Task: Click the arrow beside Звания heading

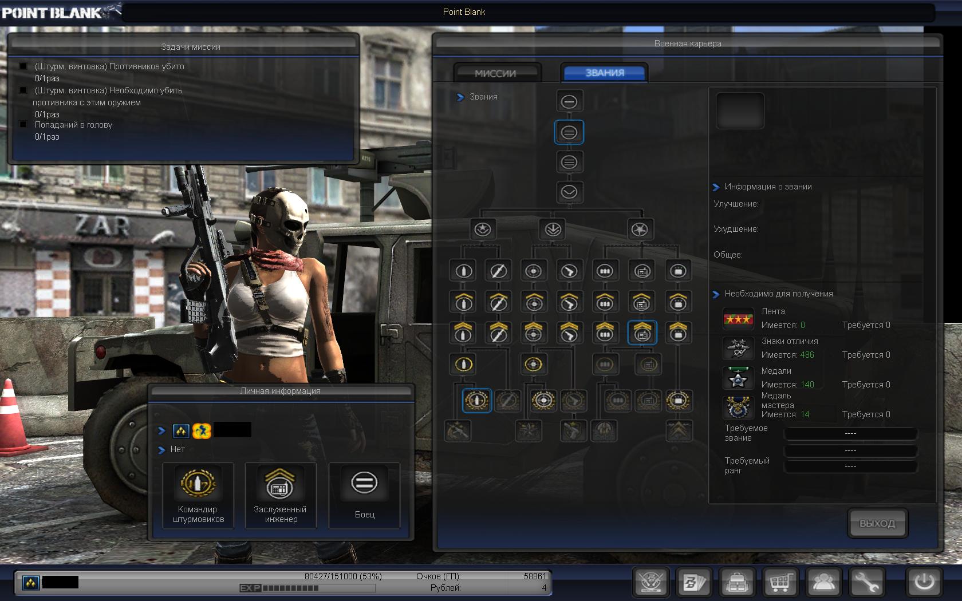Action: coord(460,97)
